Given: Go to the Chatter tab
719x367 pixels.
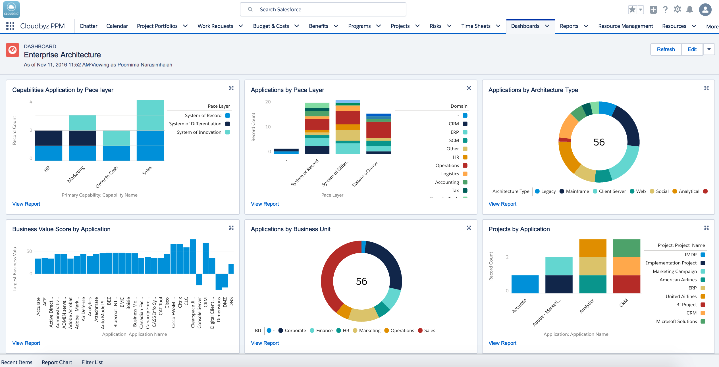Looking at the screenshot, I should [x=88, y=26].
